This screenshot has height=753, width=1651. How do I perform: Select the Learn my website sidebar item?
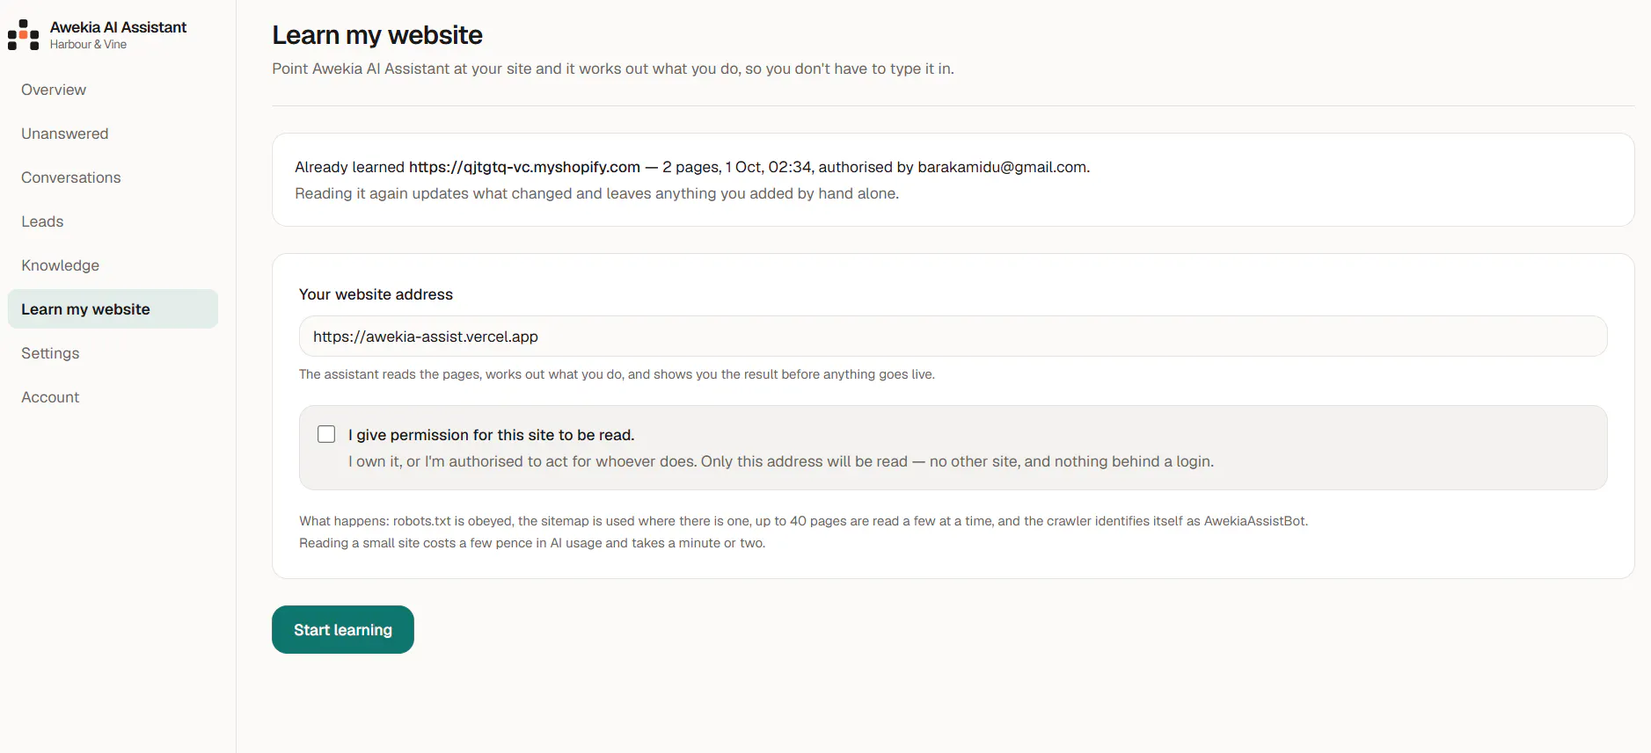[113, 309]
